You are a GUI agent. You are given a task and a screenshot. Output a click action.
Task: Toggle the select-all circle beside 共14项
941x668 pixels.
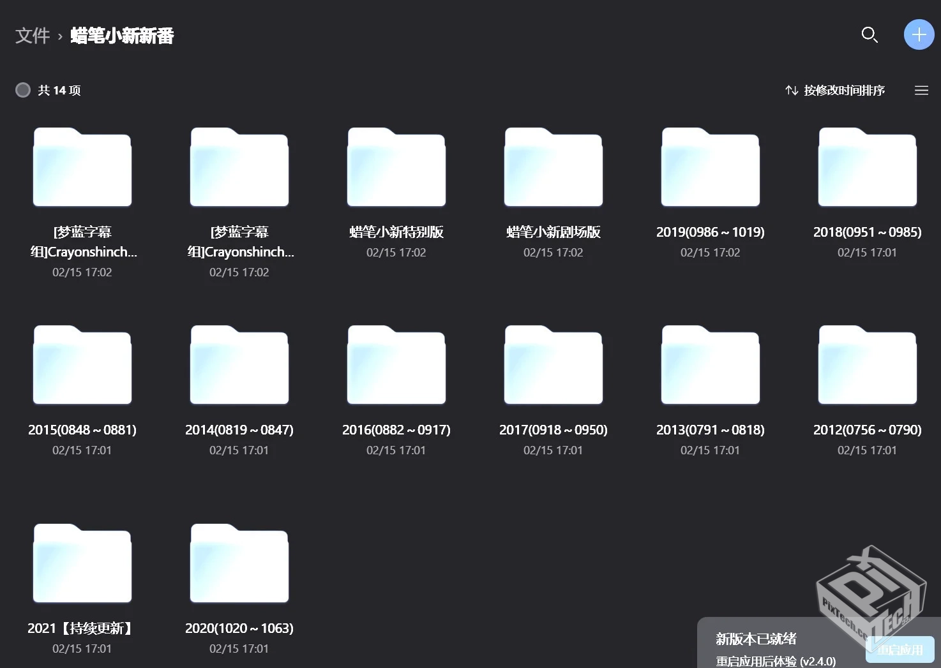pyautogui.click(x=23, y=90)
